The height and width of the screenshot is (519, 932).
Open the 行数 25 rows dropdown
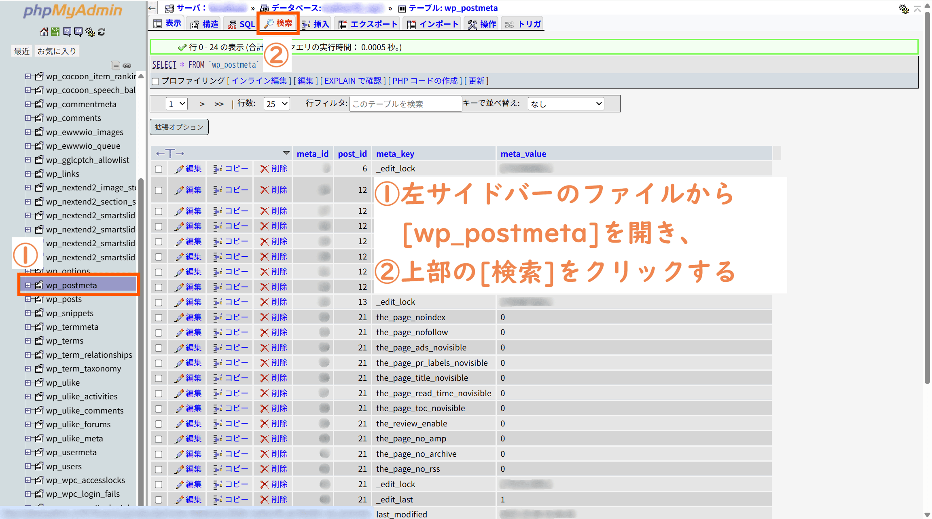pyautogui.click(x=277, y=104)
